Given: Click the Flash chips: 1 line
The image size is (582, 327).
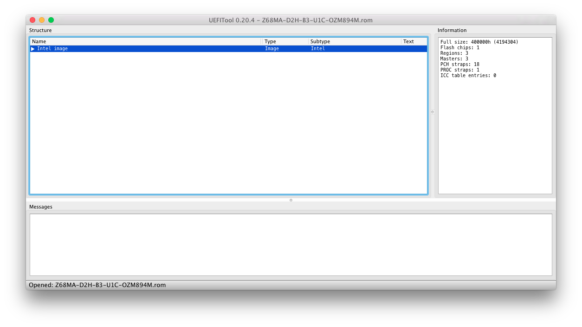Looking at the screenshot, I should (460, 48).
